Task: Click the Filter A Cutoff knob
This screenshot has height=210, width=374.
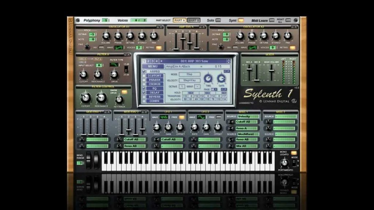Action: coord(83,75)
